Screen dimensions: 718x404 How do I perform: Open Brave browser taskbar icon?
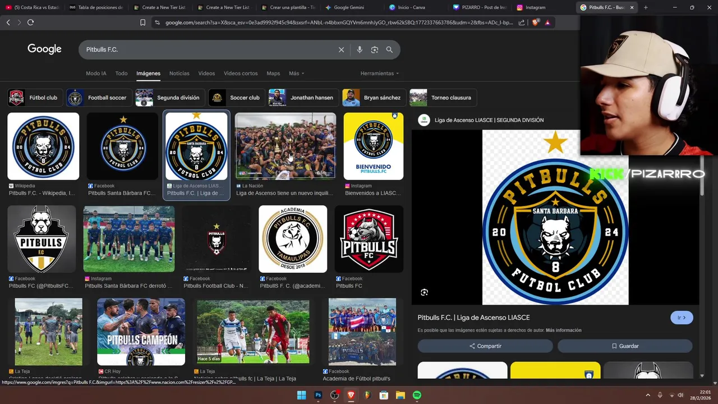(351, 395)
